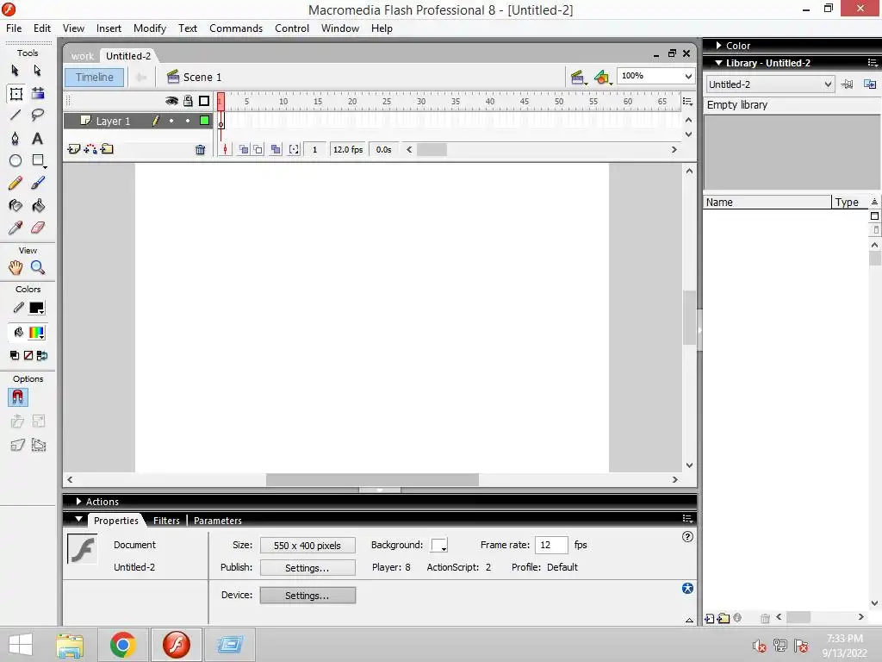Select the Oval tool

point(16,161)
